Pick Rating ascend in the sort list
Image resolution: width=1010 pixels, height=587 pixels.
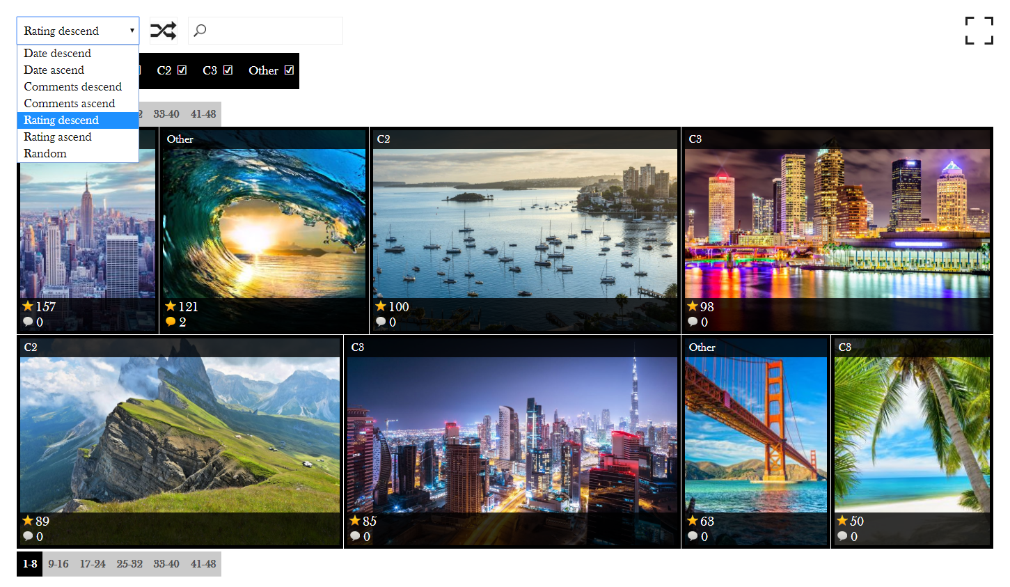click(78, 136)
